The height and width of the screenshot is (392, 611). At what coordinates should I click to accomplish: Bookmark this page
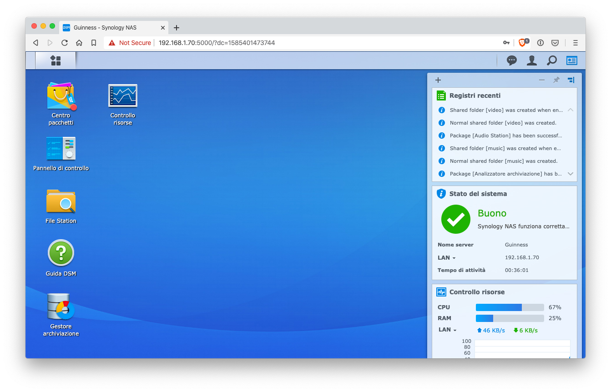[x=94, y=43]
